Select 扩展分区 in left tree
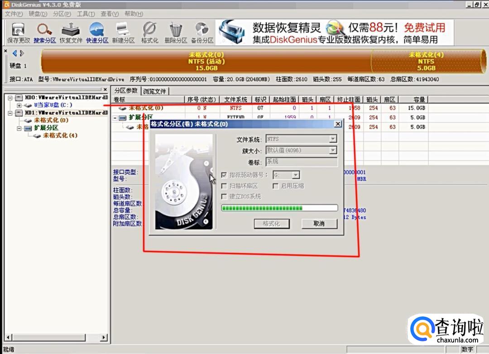This screenshot has height=354, width=489. click(46, 128)
